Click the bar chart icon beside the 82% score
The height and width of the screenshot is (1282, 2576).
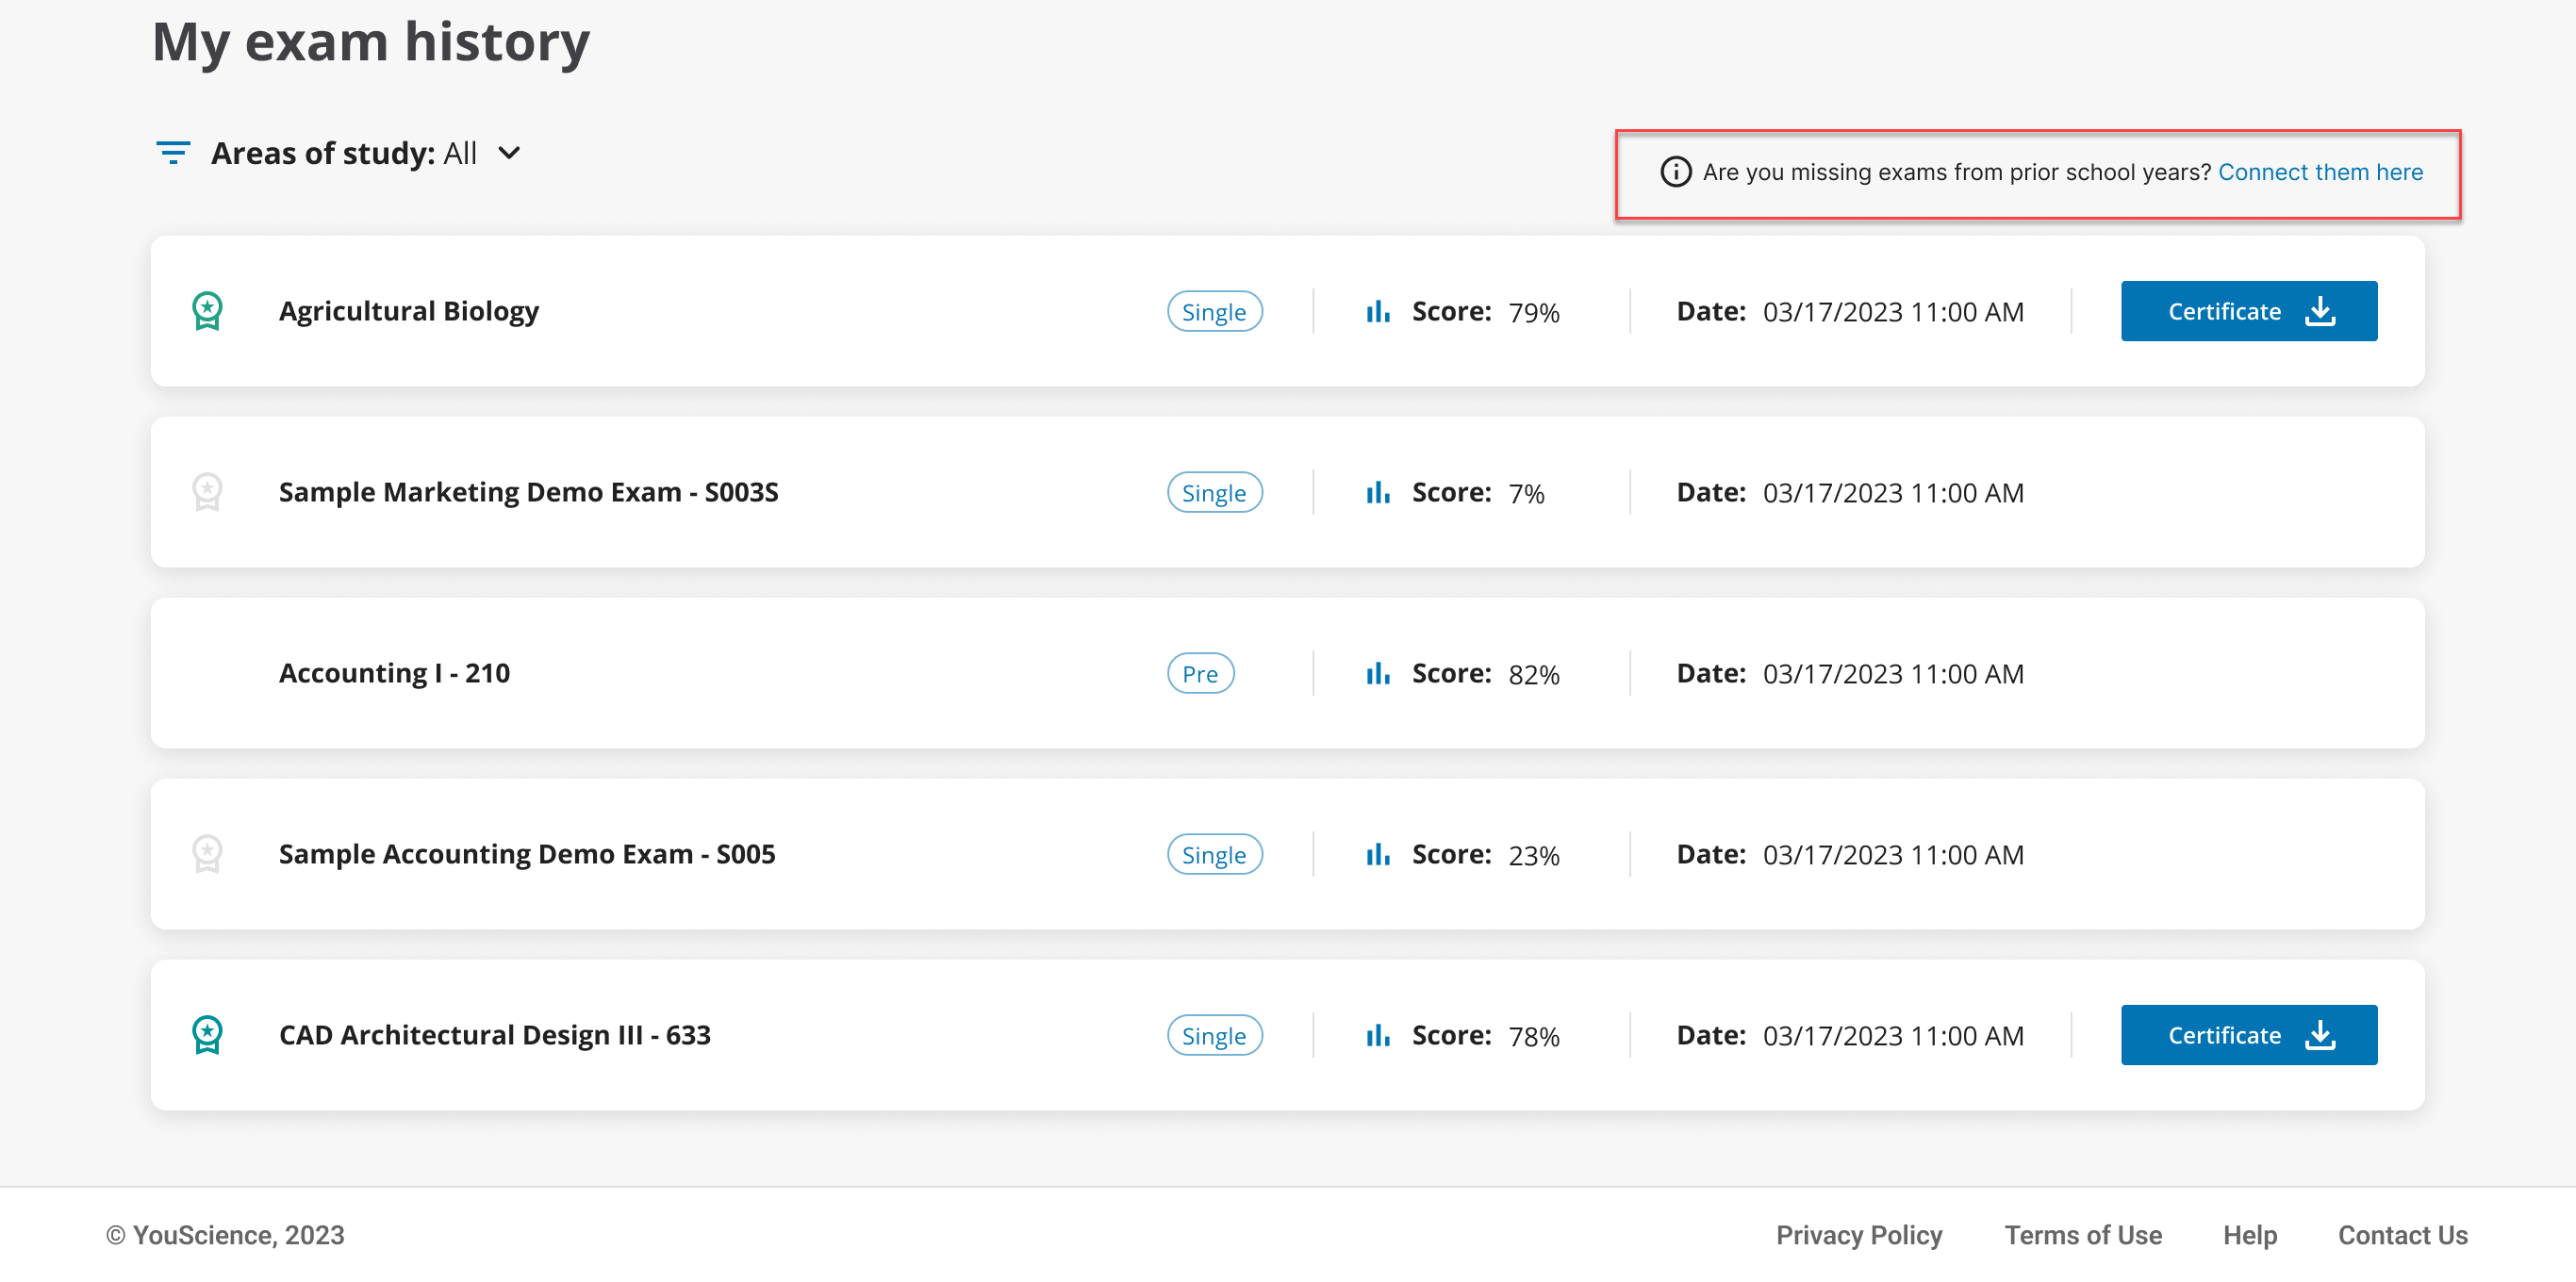click(x=1377, y=674)
